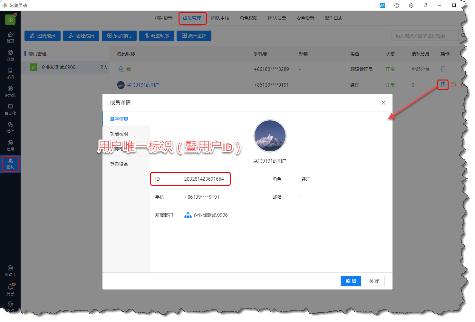Screen dimensions: 475x322
Task: Click disable icon for 尾号9191的用户 row
Action: (453, 85)
